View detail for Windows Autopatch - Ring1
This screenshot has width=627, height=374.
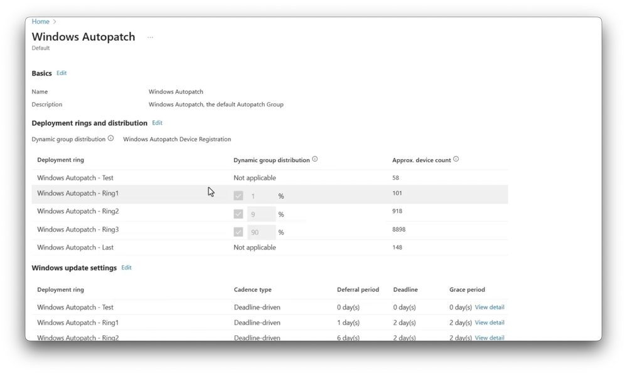(490, 323)
